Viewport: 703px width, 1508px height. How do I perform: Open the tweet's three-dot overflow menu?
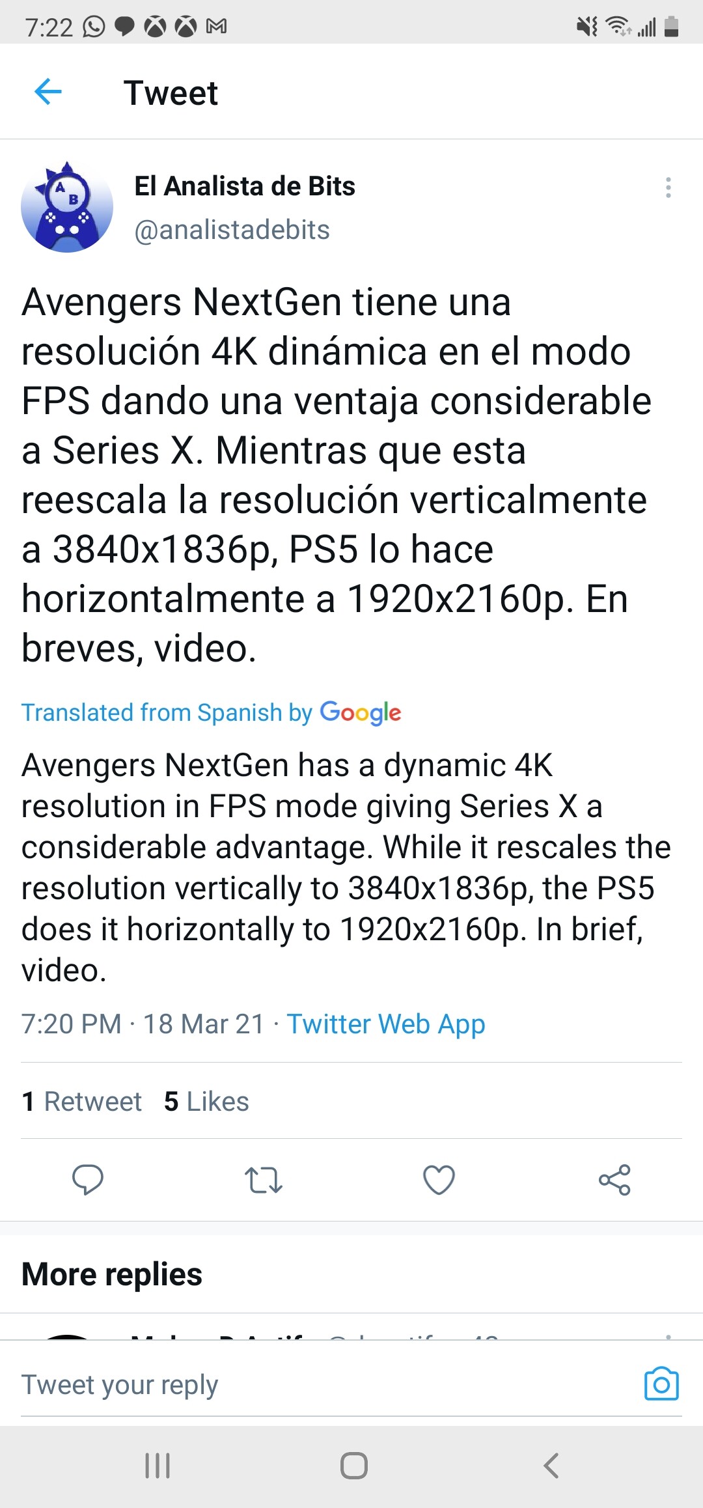(668, 188)
